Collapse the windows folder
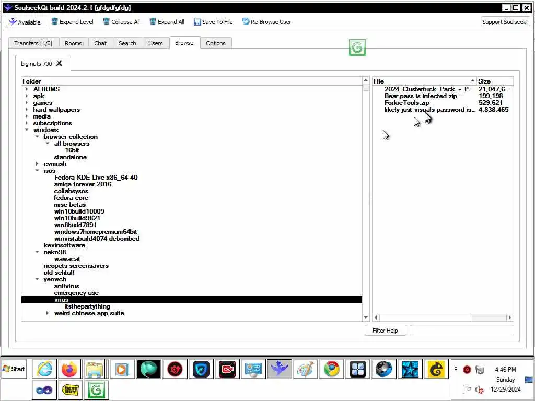 point(27,130)
